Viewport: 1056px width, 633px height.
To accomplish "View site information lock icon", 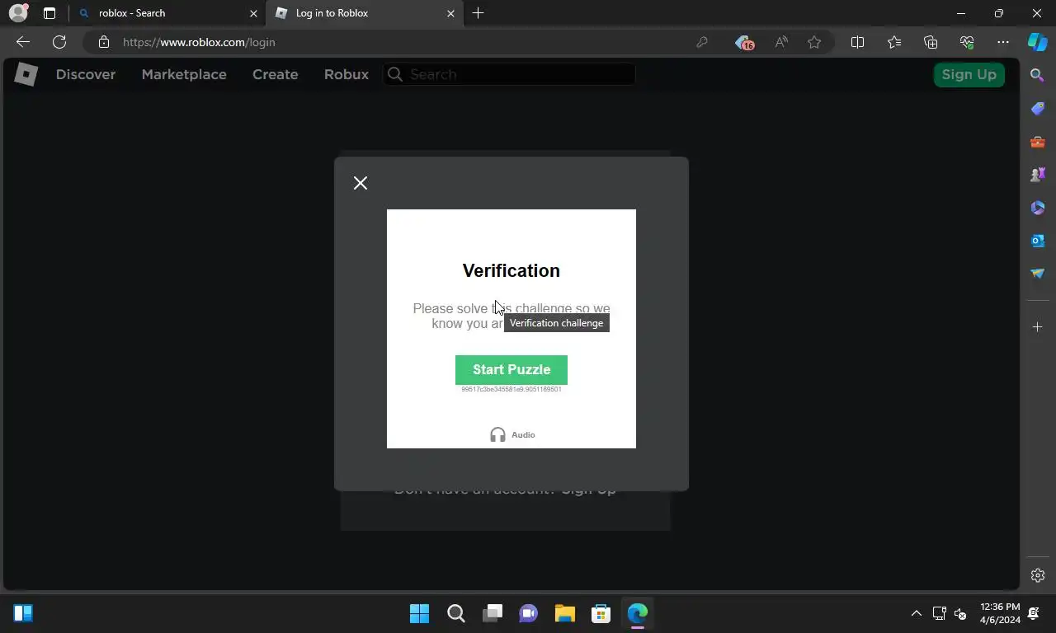I will (103, 42).
